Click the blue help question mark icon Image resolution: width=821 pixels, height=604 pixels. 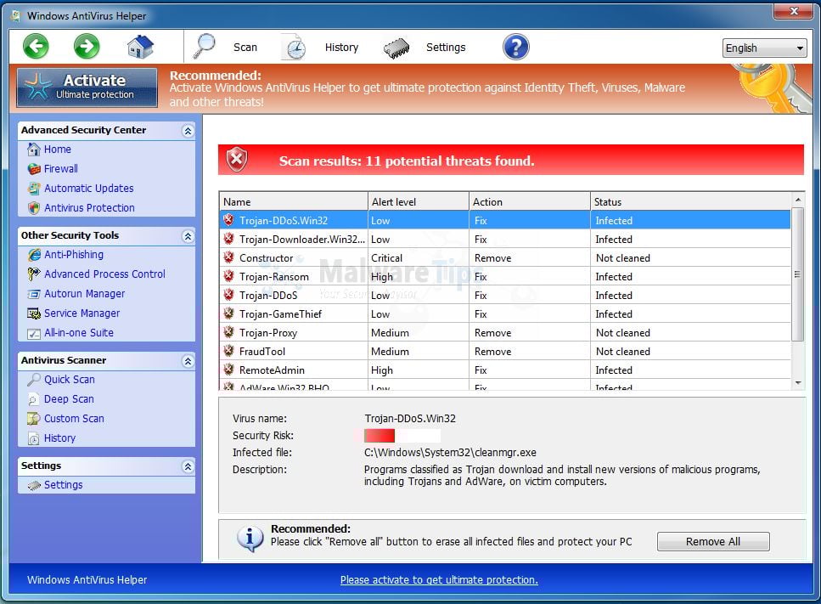coord(516,47)
